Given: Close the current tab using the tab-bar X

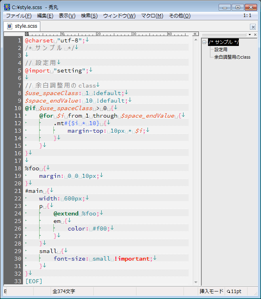Looking at the screenshot, I should 253,27.
